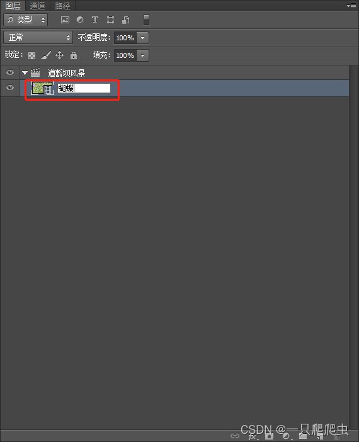Click the layers panel vertical scrollbar
359x442 pixels.
click(353, 247)
